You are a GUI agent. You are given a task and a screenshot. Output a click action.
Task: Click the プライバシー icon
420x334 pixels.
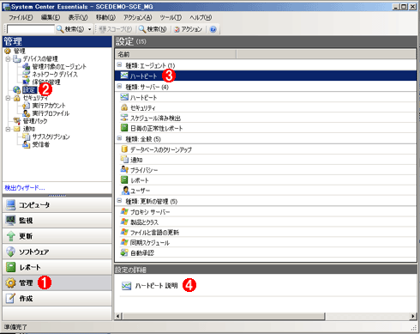point(124,170)
